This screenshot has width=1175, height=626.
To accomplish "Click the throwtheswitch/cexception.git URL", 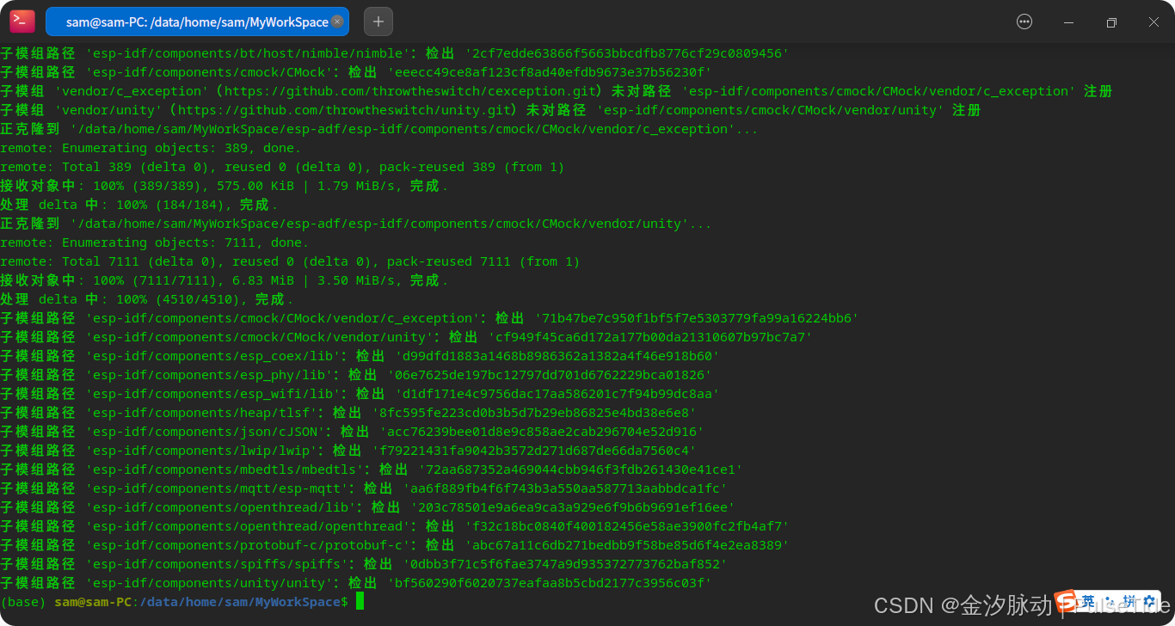I will click(409, 91).
